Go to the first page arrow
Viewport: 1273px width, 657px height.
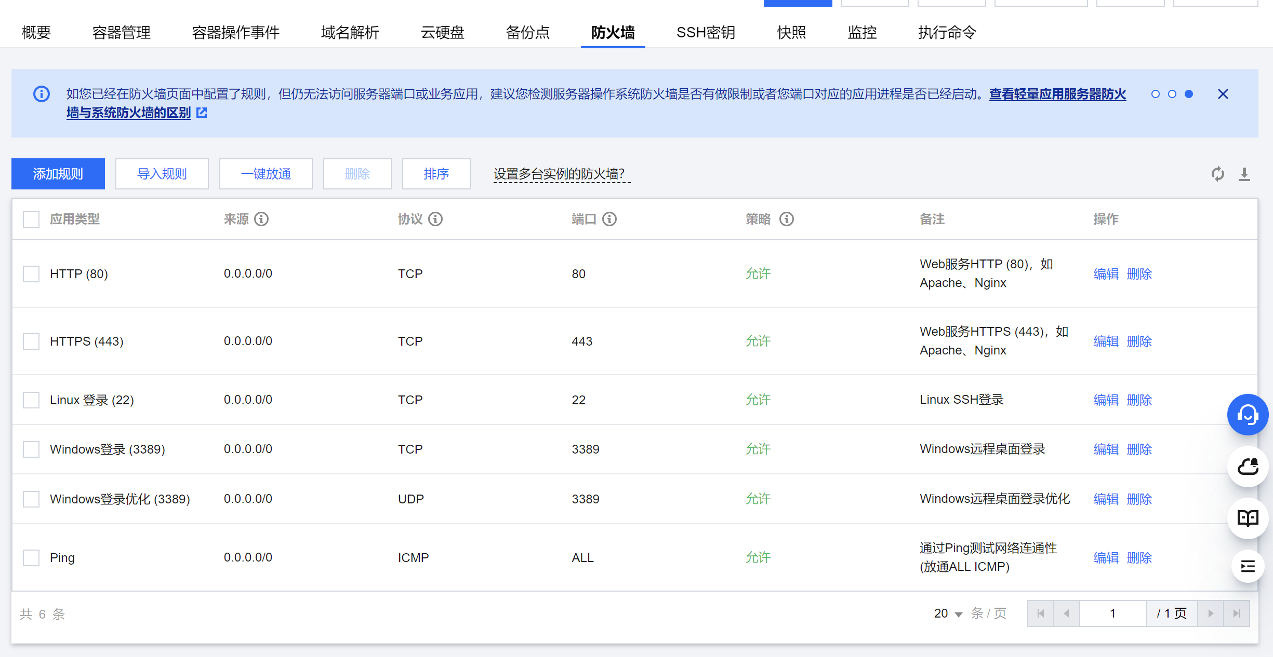pos(1041,613)
